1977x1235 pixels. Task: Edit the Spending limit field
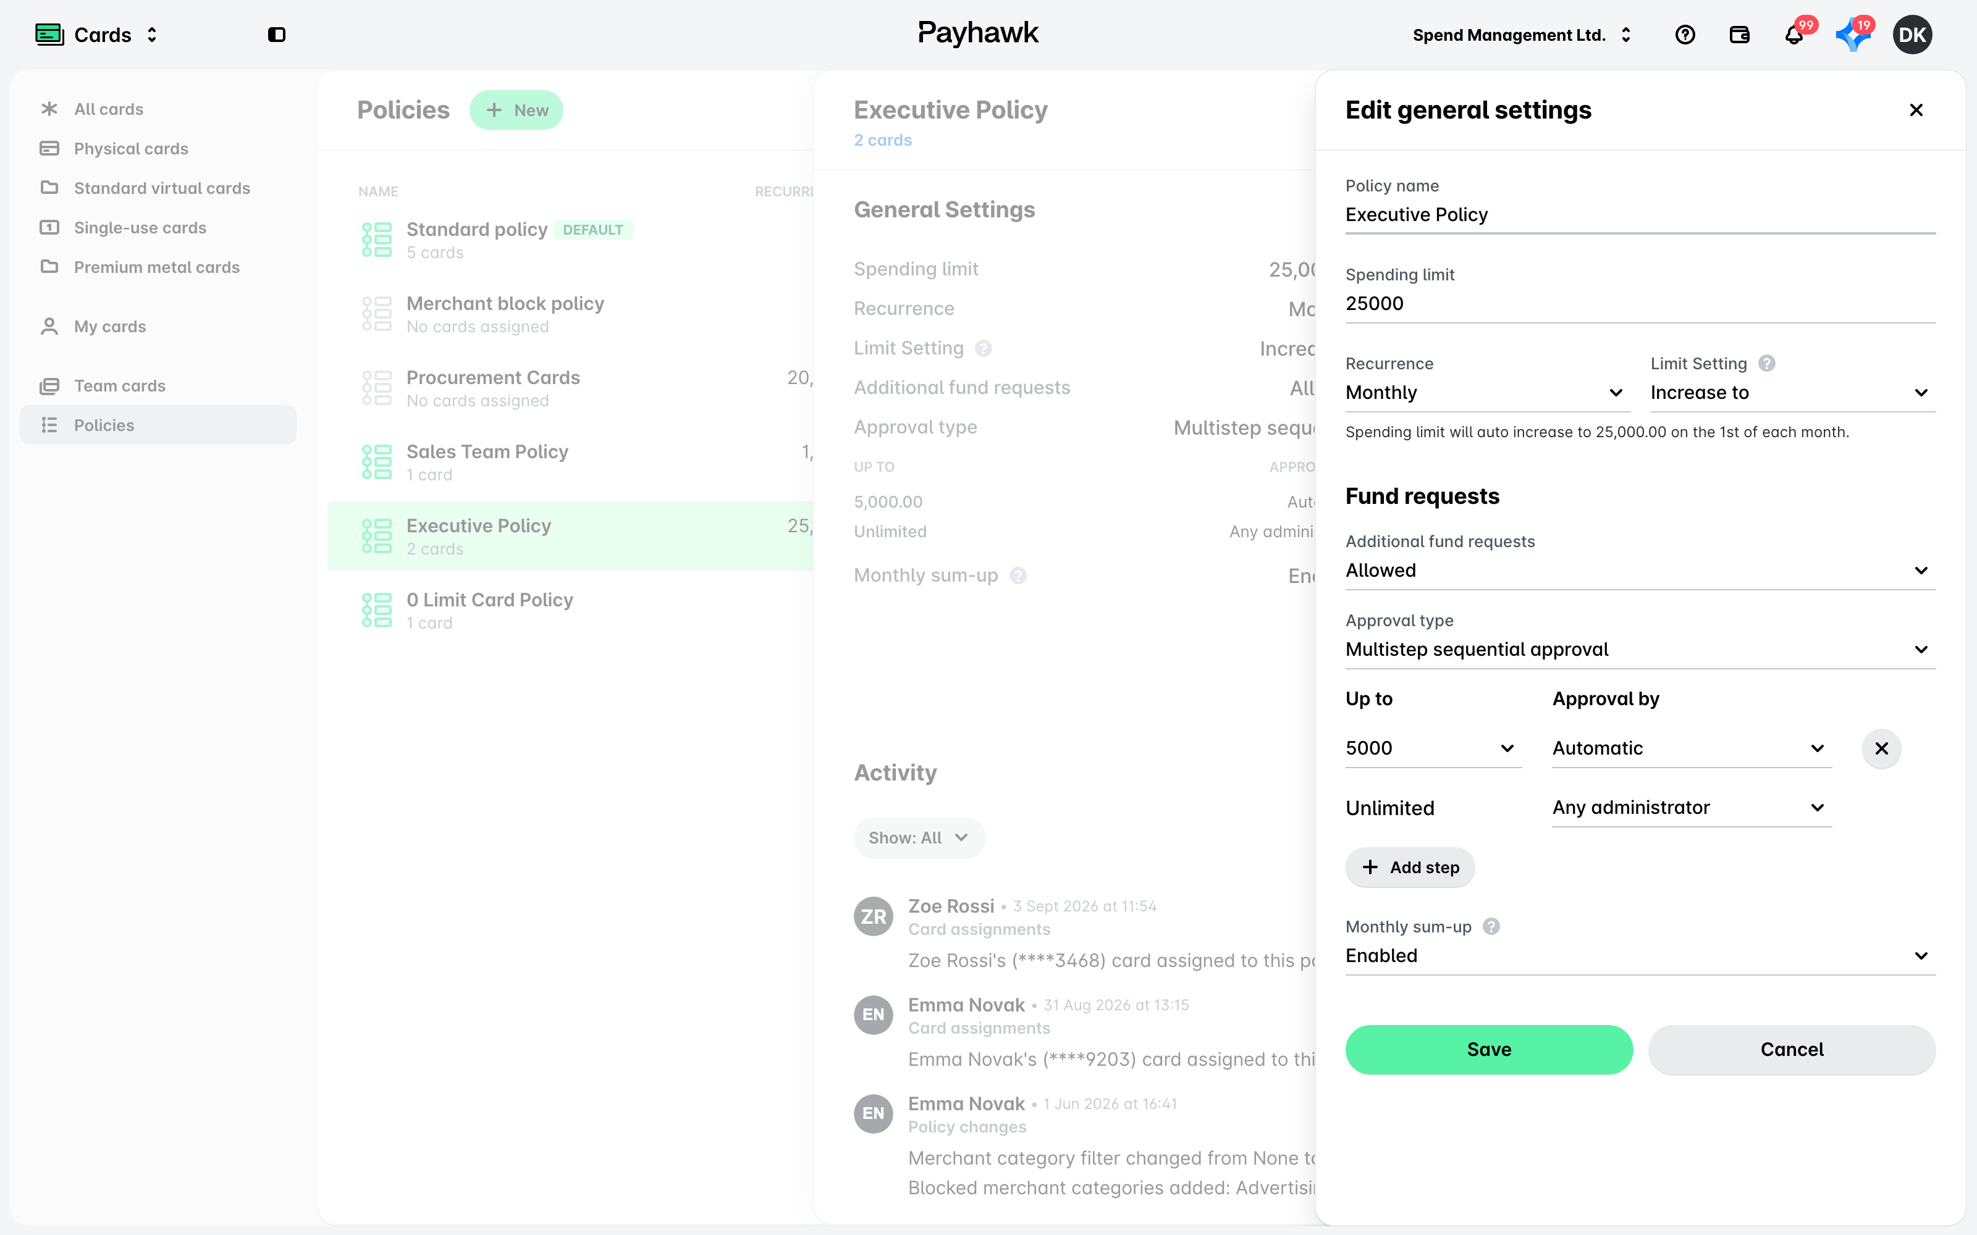click(1640, 304)
